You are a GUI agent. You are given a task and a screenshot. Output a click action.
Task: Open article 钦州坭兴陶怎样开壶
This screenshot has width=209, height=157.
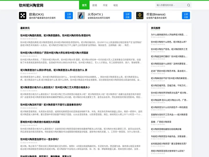tap(51, 105)
